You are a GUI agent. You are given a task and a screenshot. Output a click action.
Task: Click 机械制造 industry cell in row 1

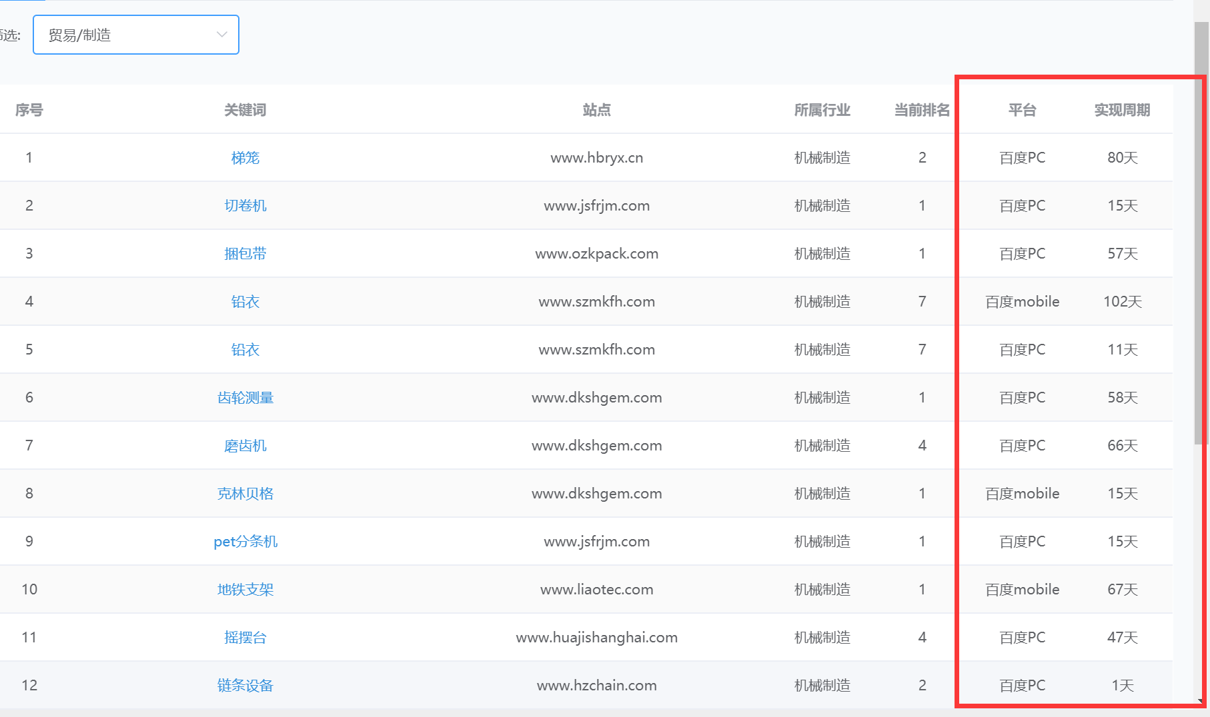click(822, 158)
